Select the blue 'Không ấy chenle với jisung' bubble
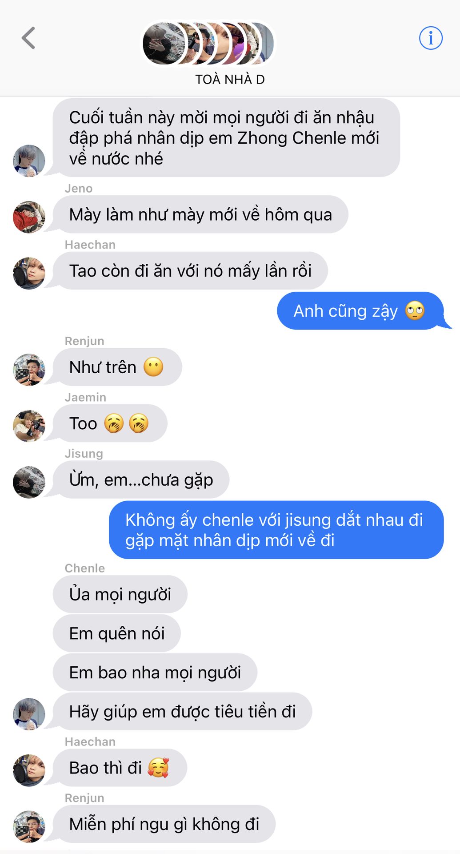This screenshot has width=460, height=854. pos(276,530)
